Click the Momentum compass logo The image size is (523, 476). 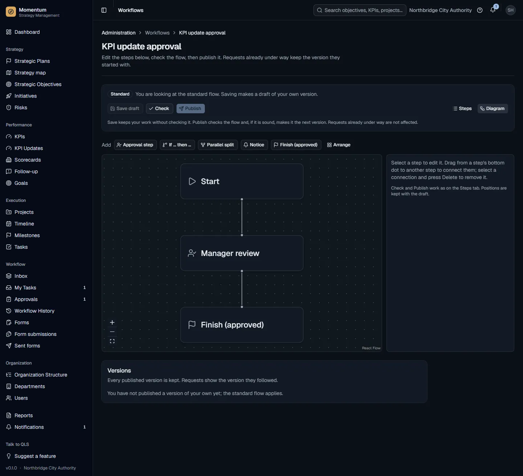pyautogui.click(x=11, y=12)
